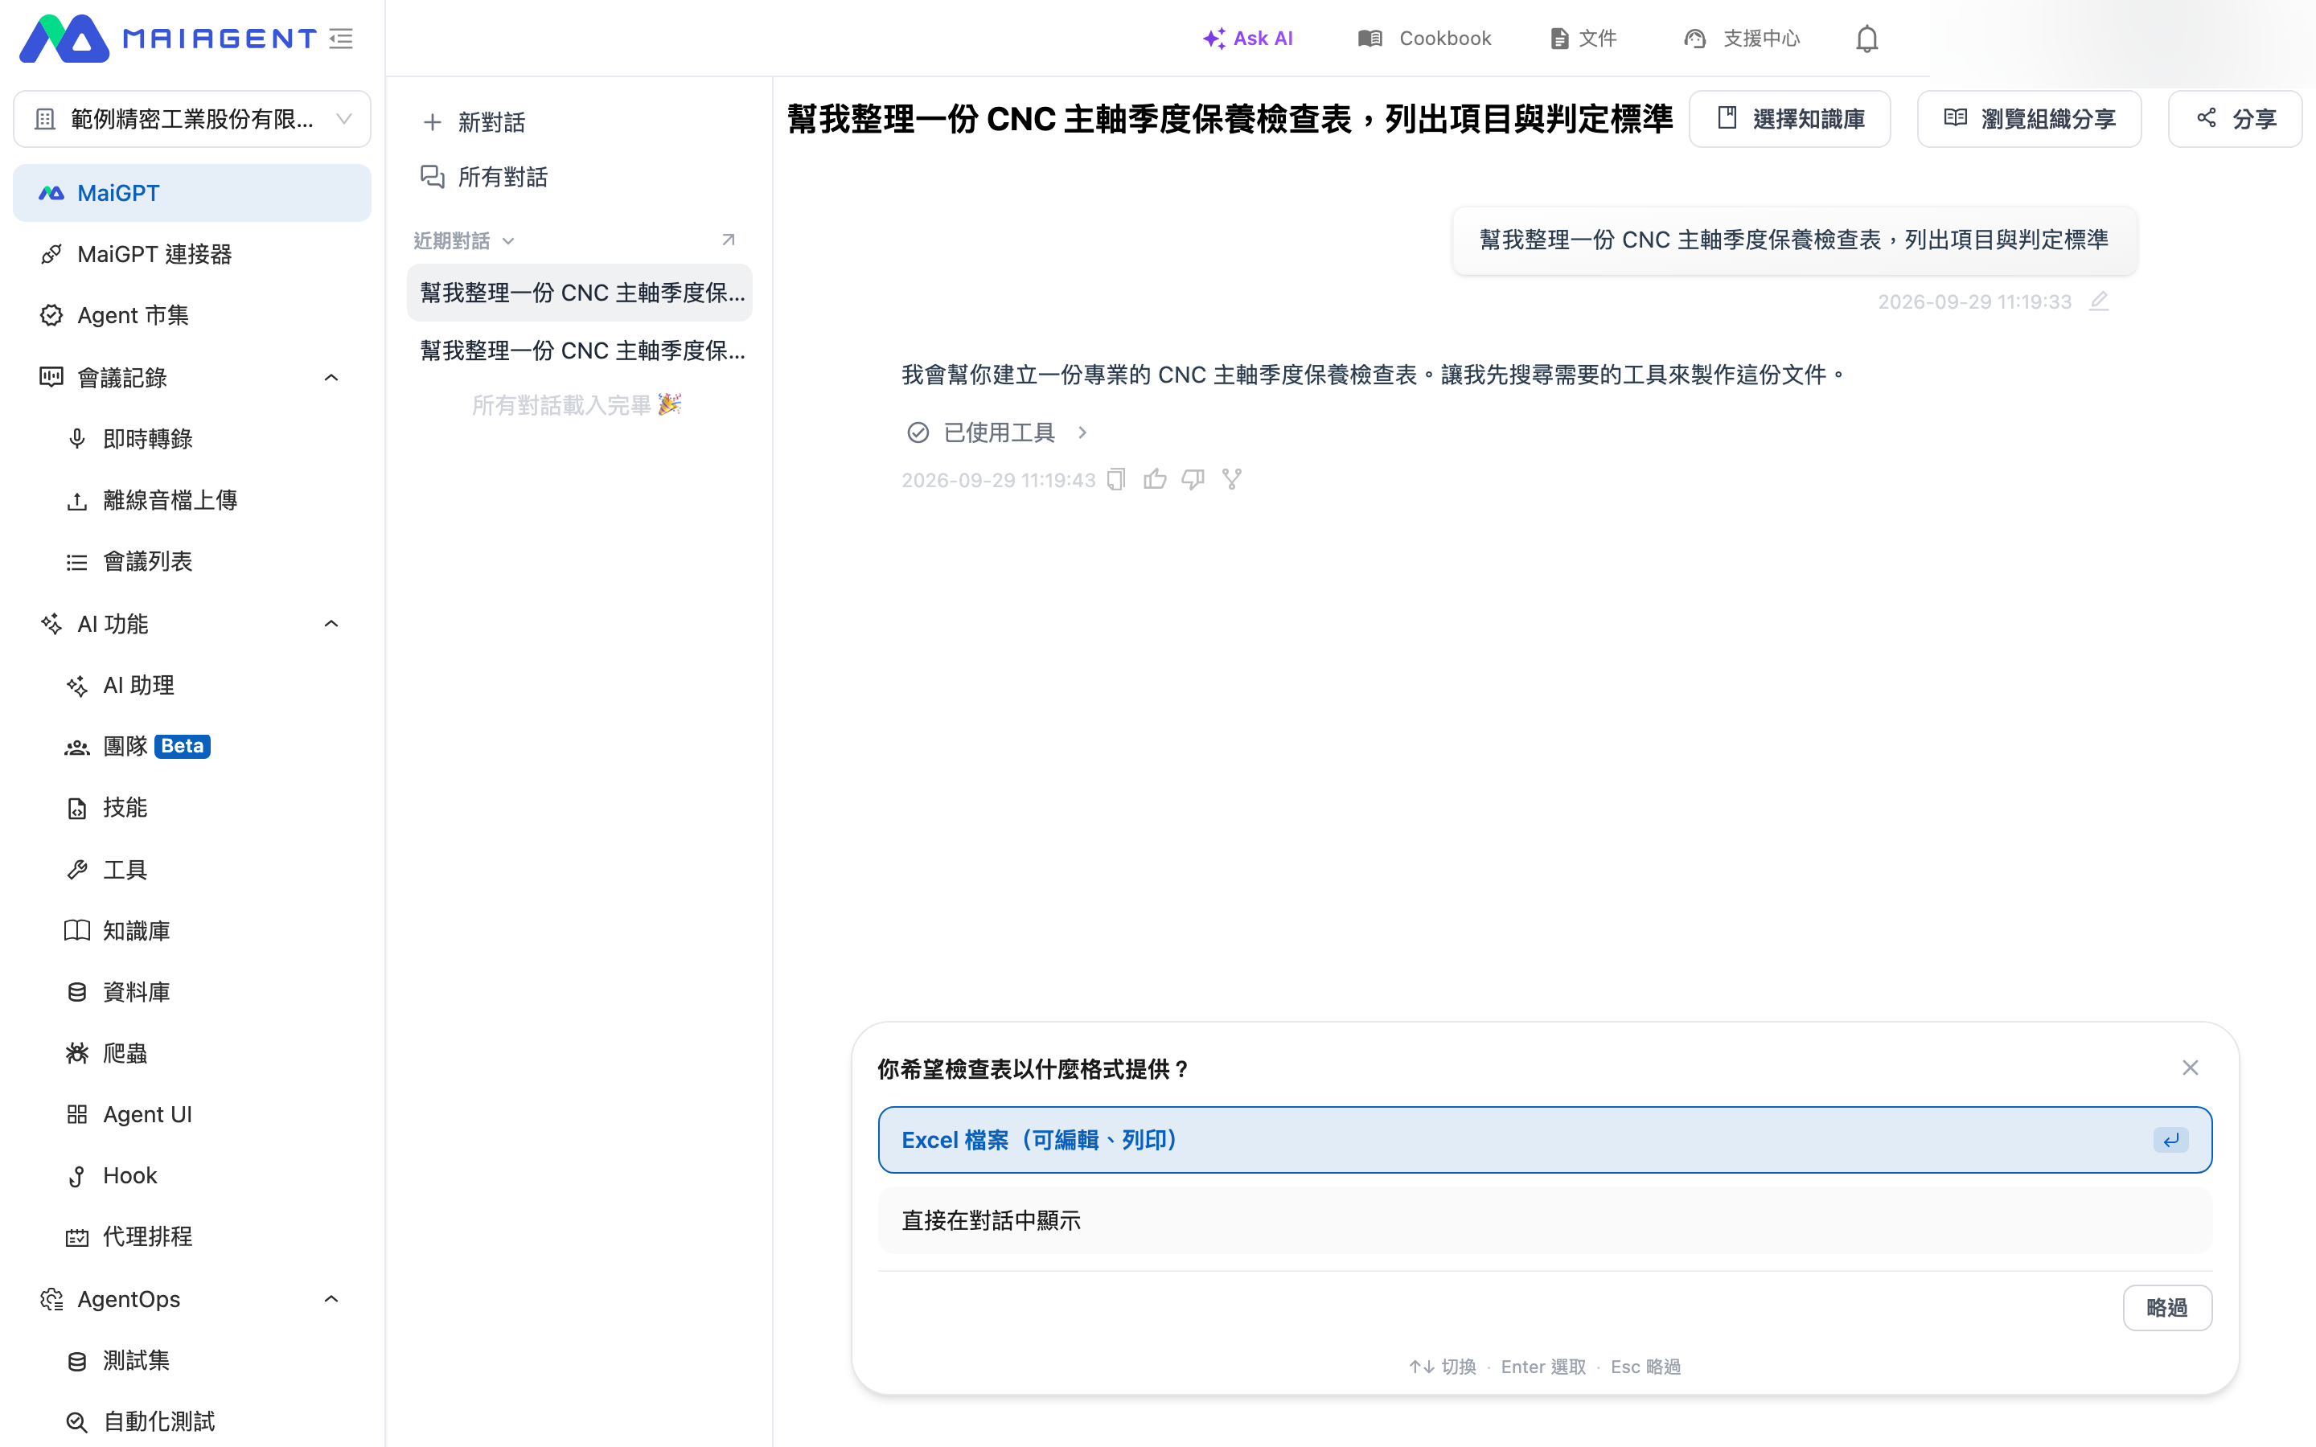Open Ask AI
Image resolution: width=2316 pixels, height=1447 pixels.
coord(1248,39)
